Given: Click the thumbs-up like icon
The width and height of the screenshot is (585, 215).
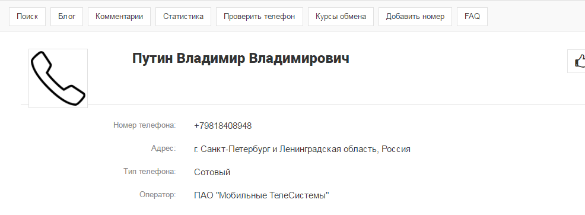Looking at the screenshot, I should (x=580, y=61).
